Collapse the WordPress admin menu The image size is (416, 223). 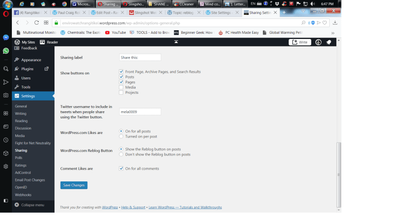point(30,205)
